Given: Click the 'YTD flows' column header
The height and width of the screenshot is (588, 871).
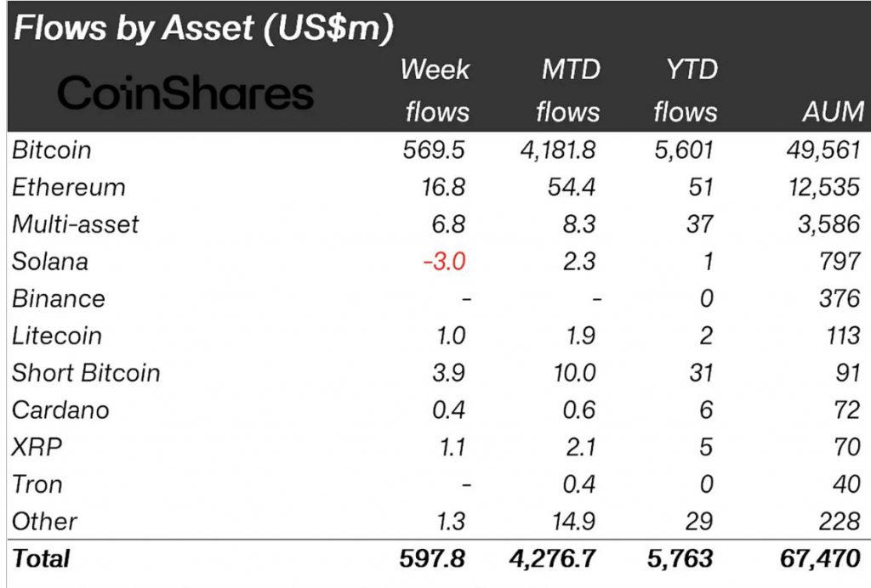Looking at the screenshot, I should pyautogui.click(x=686, y=90).
